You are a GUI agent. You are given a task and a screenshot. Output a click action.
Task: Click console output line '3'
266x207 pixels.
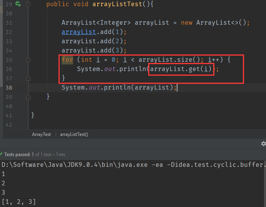click(3, 193)
